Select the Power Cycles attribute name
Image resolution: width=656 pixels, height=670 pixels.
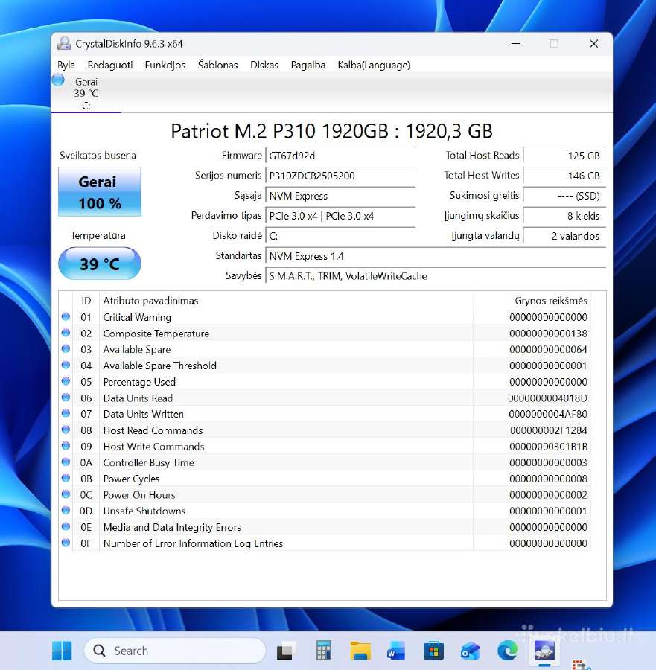coord(131,479)
